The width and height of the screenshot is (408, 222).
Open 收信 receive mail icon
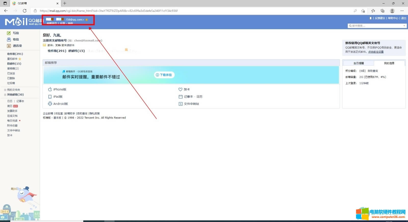[x=9, y=39]
